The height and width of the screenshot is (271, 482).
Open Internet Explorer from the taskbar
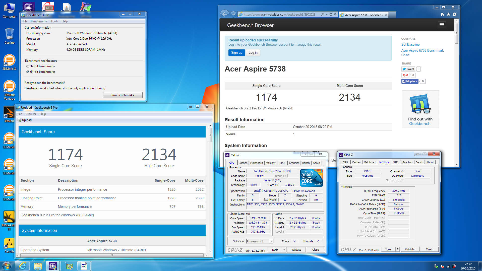[22, 266]
